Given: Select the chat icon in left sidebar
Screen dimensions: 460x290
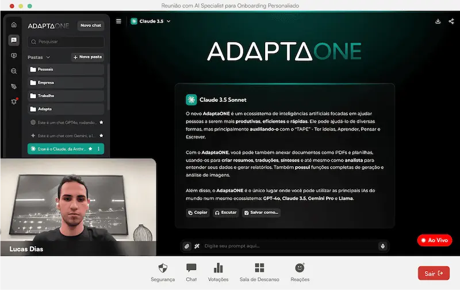Looking at the screenshot, I should tap(14, 40).
